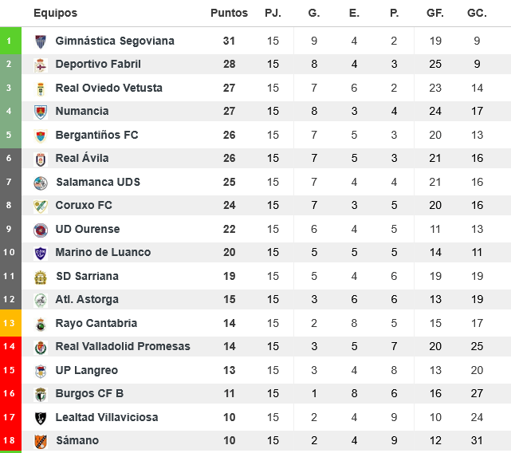Image resolution: width=511 pixels, height=453 pixels.
Task: Click the green position 1 badge
Action: [10, 41]
